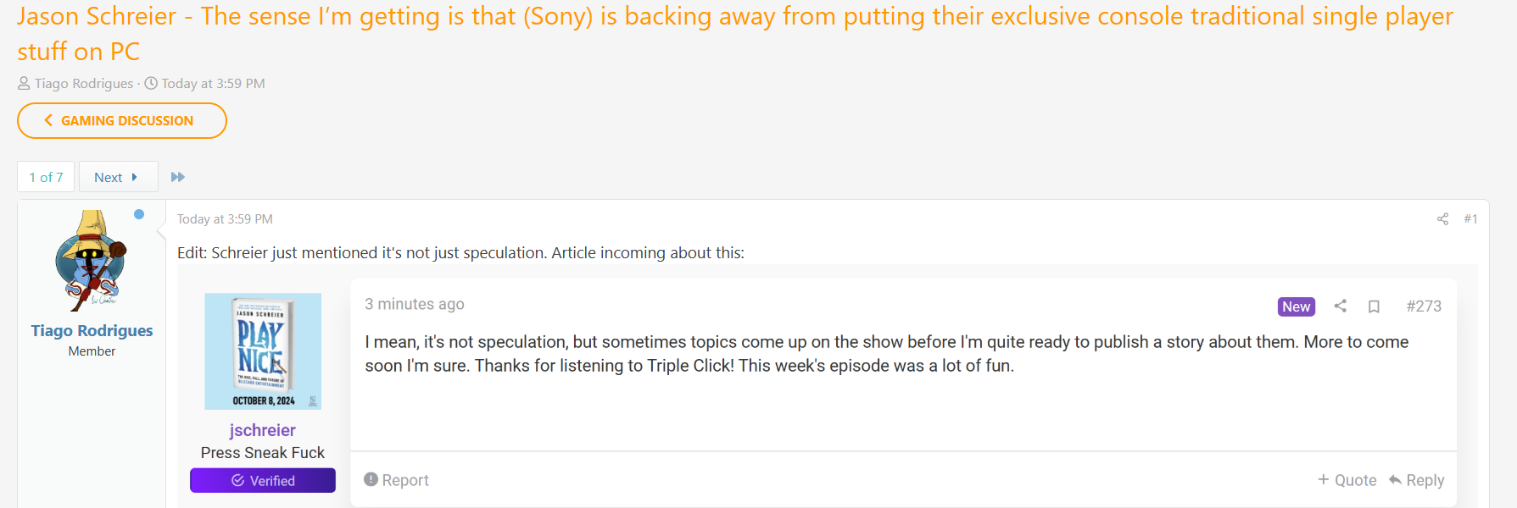Open Tiago Rodrigues' wizard avatar
Viewport: 1517px width, 508px height.
tap(91, 261)
